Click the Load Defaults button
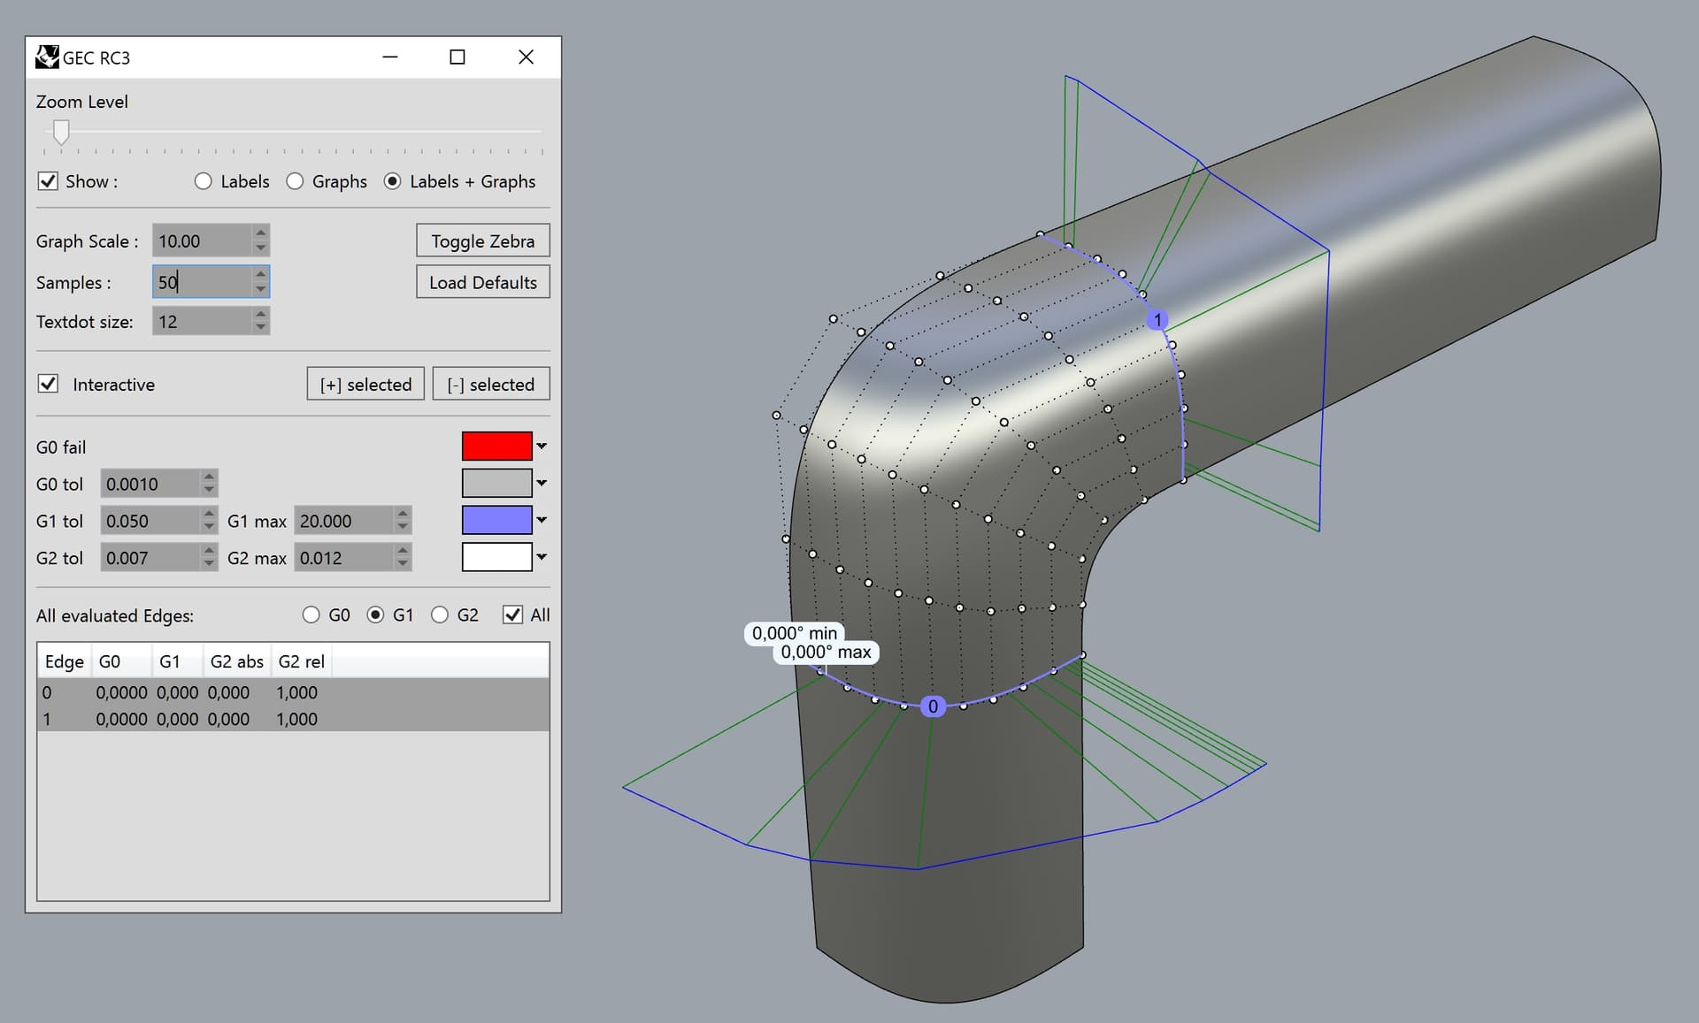Image resolution: width=1699 pixels, height=1023 pixels. [x=483, y=282]
